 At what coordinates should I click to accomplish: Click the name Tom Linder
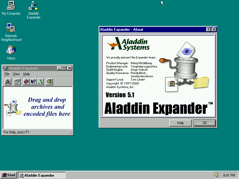(138, 79)
